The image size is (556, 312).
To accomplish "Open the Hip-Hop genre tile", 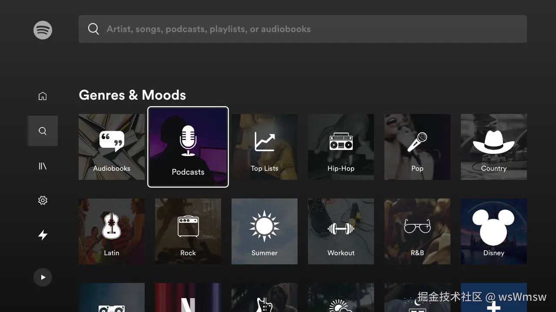I will click(341, 147).
